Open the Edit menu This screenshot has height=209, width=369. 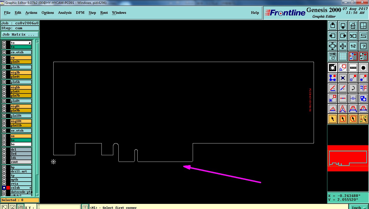tap(18, 13)
